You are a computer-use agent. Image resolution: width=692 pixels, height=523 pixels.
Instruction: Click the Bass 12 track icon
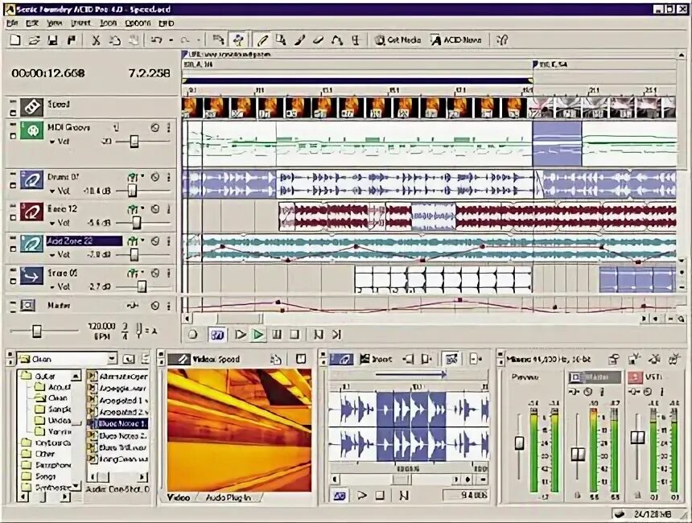click(32, 212)
